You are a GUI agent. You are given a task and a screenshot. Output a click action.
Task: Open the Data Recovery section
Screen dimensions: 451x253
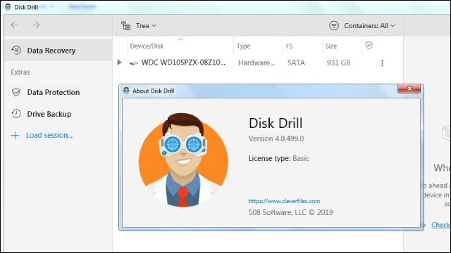pos(58,51)
